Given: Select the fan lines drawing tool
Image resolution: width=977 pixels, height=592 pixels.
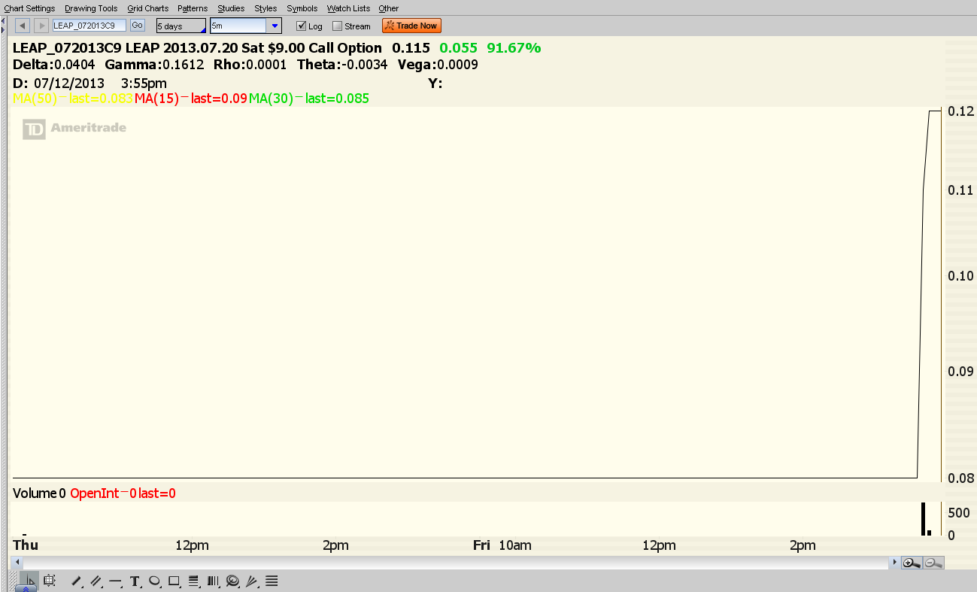Looking at the screenshot, I should pos(252,581).
